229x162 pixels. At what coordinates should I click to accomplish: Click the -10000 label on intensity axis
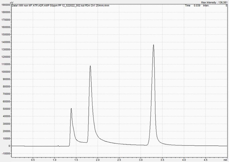click(6, 153)
